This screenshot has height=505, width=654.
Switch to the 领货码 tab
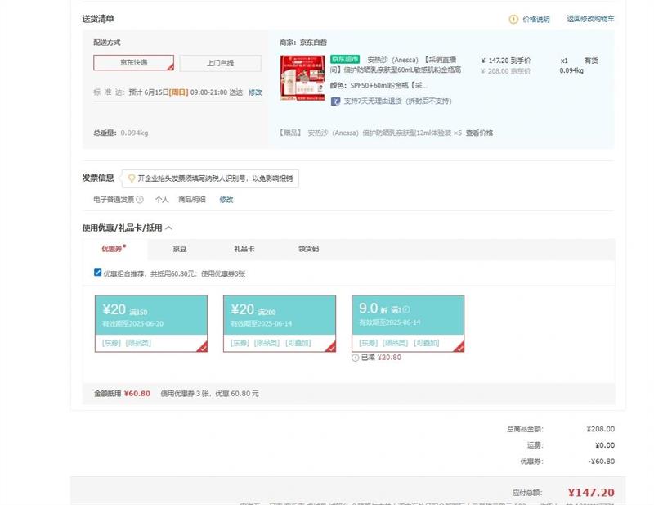click(x=309, y=249)
